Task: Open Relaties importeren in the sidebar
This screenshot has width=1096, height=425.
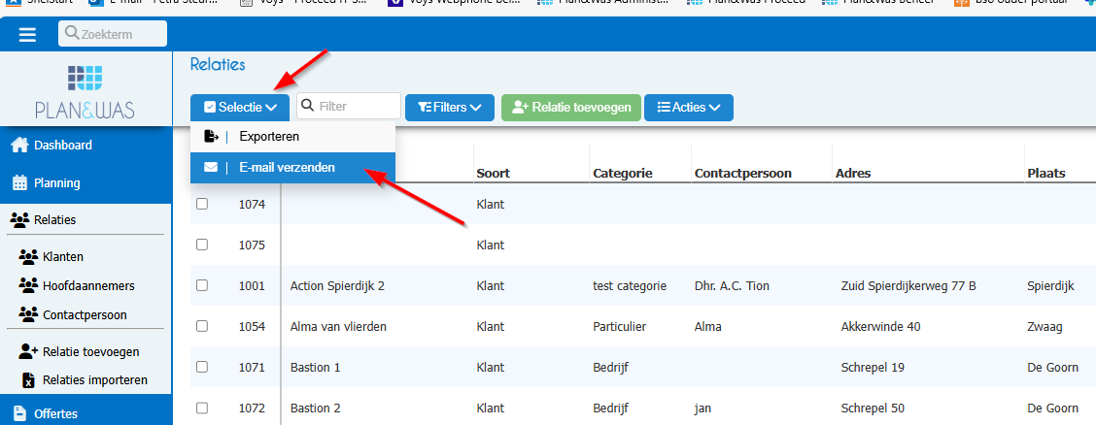Action: [x=95, y=380]
